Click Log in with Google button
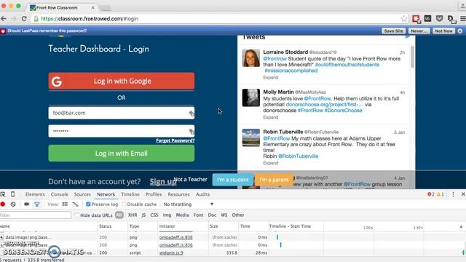 [122, 81]
